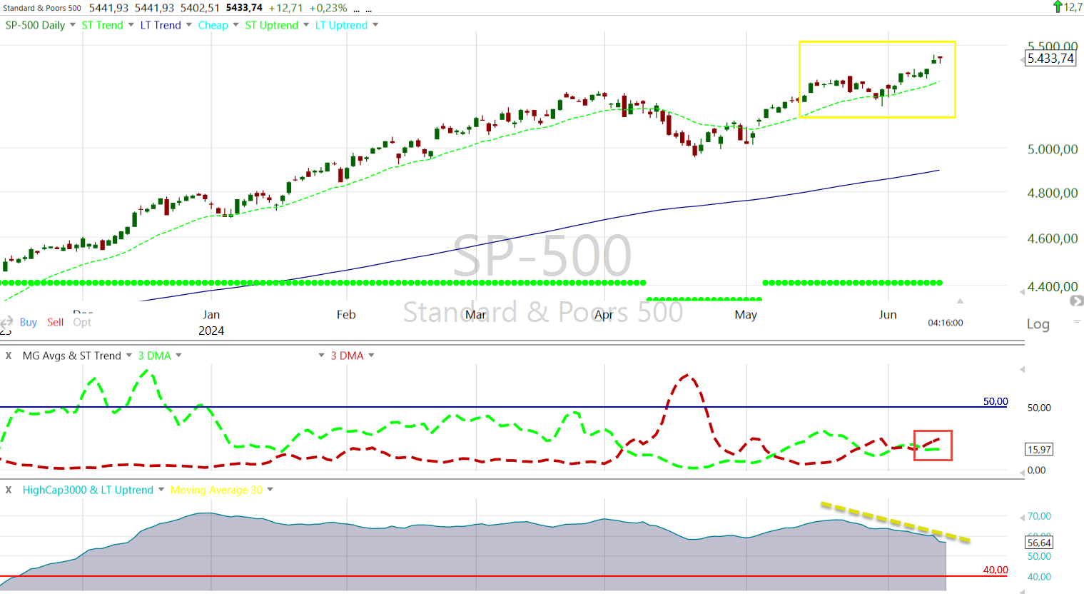Click the +0,23% percent change
This screenshot has width=1084, height=594.
click(328, 8)
